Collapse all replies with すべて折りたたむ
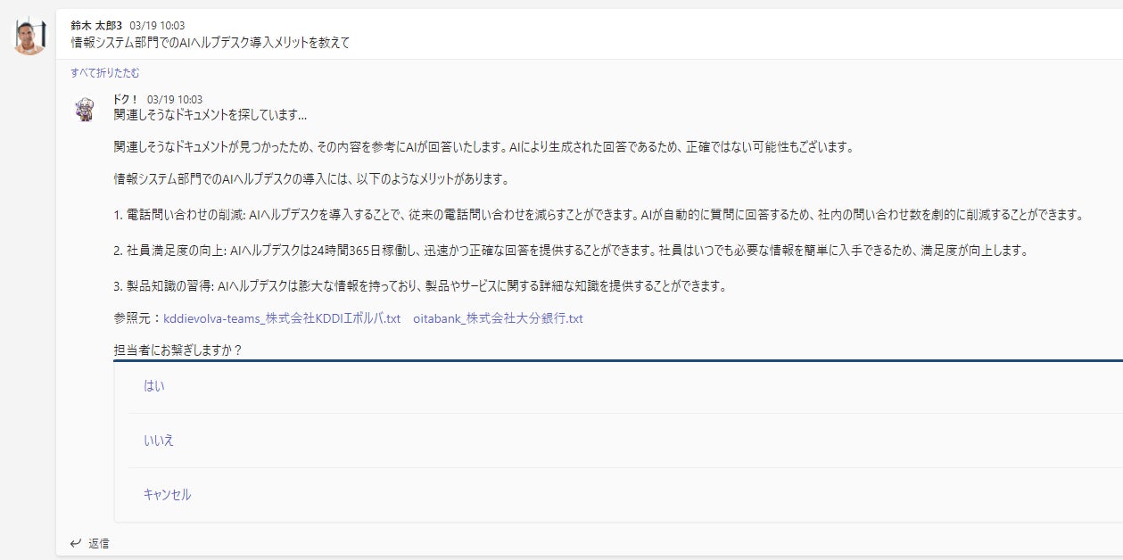The width and height of the screenshot is (1123, 560). (x=104, y=73)
